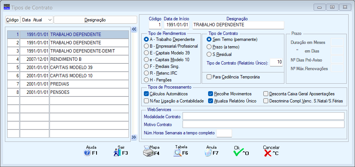Click the Designação column header button

(95, 20)
